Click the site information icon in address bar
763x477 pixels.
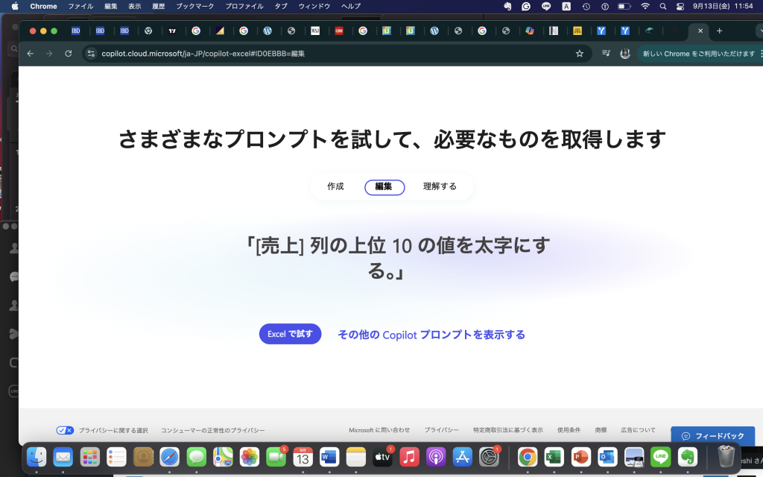click(91, 54)
